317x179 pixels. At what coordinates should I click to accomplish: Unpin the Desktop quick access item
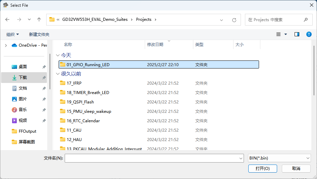pos(44,67)
